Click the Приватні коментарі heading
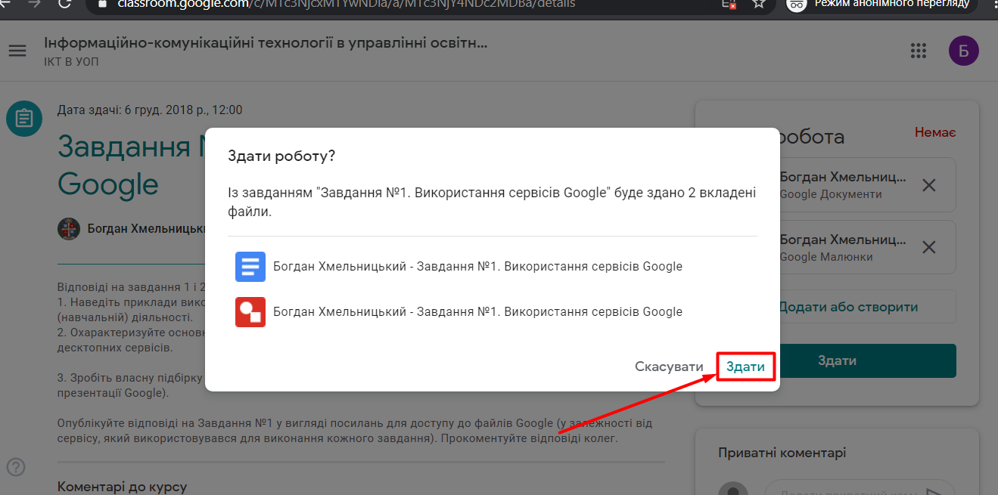Screen dimensions: 998x495 pyautogui.click(x=782, y=453)
